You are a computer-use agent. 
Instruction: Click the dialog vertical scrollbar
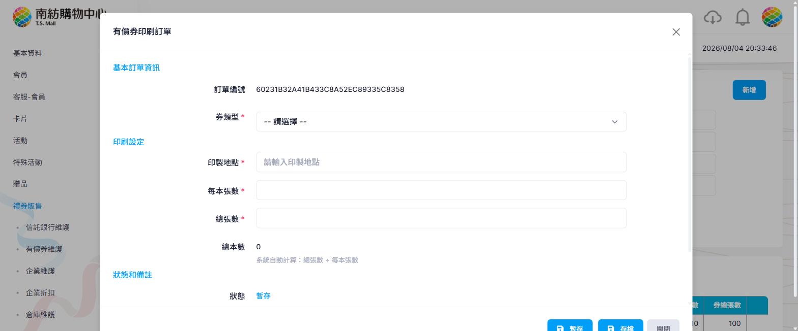[x=690, y=154]
